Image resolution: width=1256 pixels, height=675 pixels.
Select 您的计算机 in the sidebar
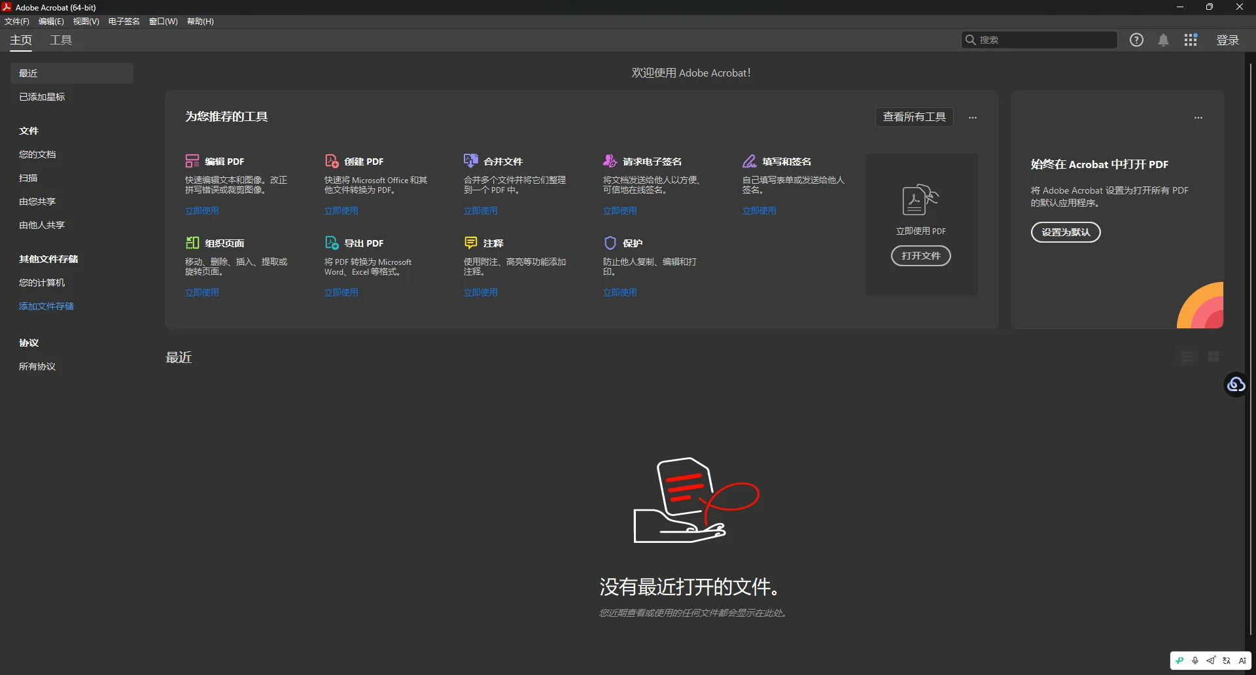[42, 283]
